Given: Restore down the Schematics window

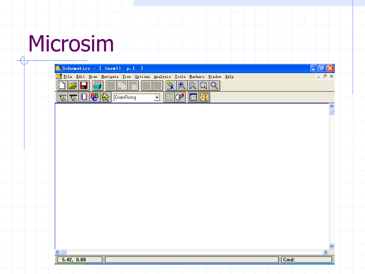Looking at the screenshot, I should pos(322,68).
